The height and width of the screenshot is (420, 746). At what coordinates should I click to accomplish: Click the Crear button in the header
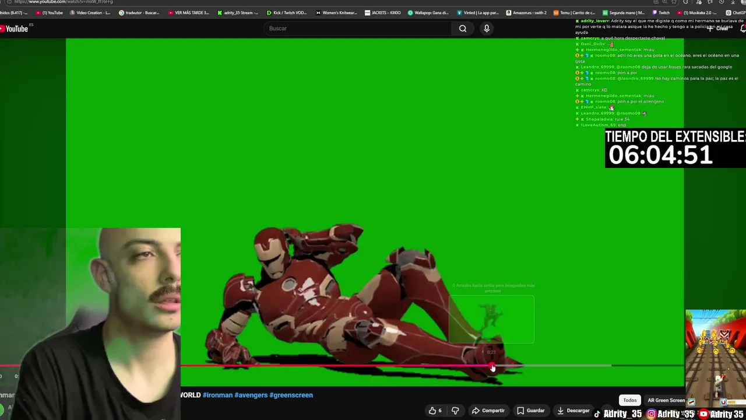pos(718,29)
